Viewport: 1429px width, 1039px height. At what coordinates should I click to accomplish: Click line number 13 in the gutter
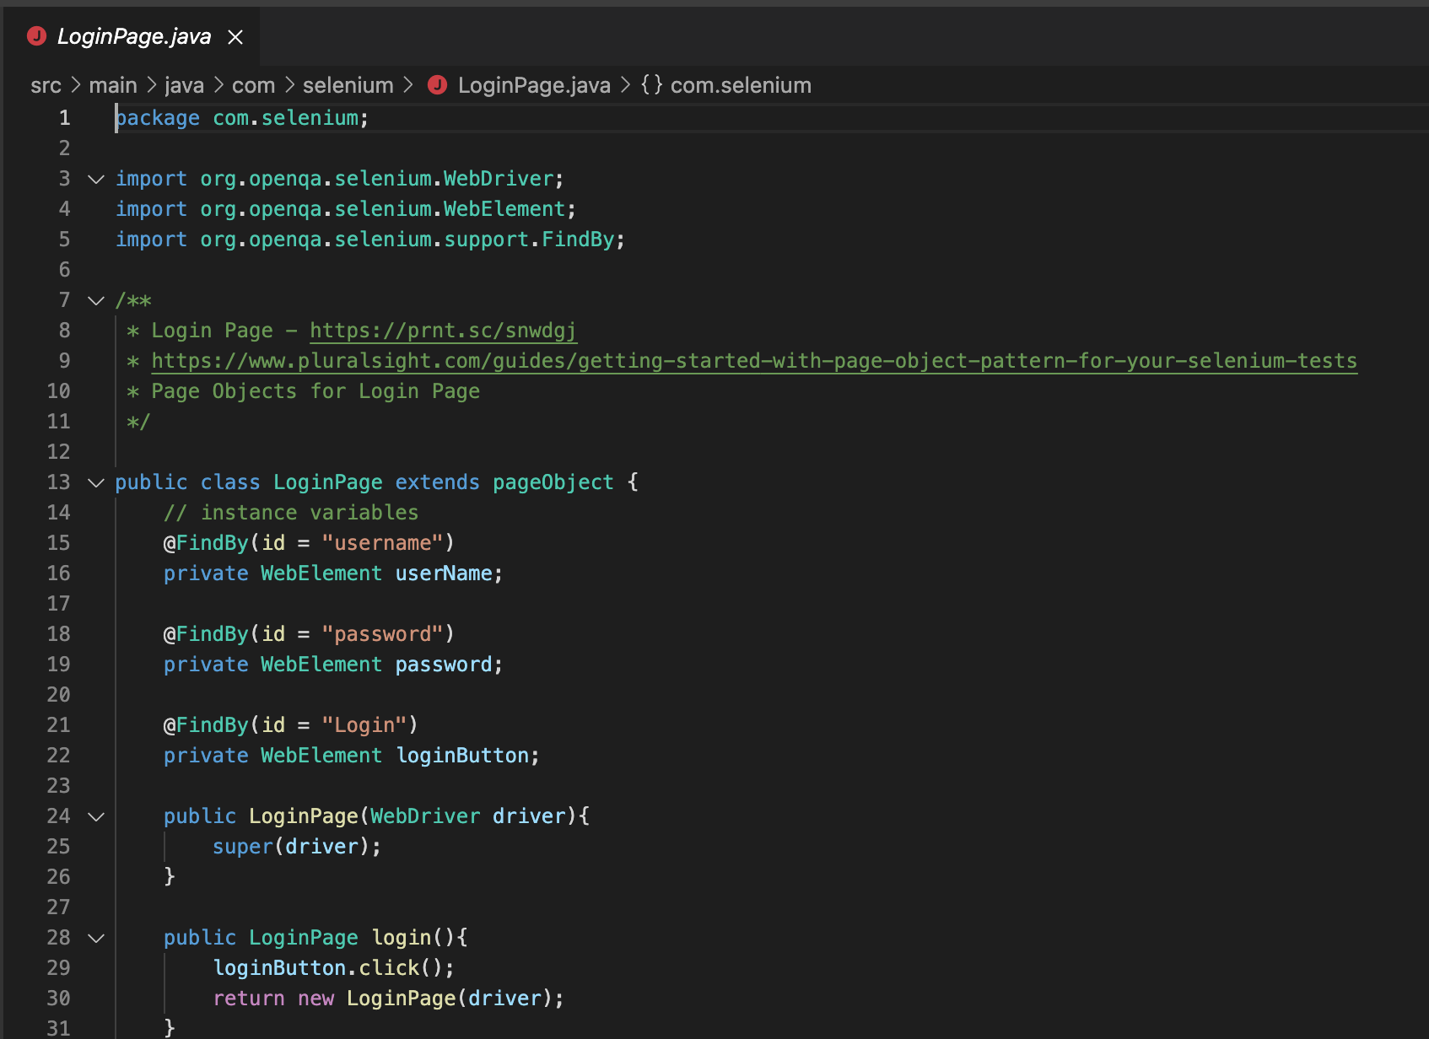pos(58,482)
